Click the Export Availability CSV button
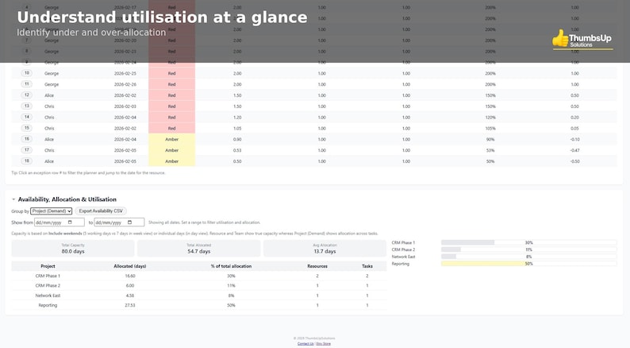The height and width of the screenshot is (348, 630). pyautogui.click(x=101, y=211)
